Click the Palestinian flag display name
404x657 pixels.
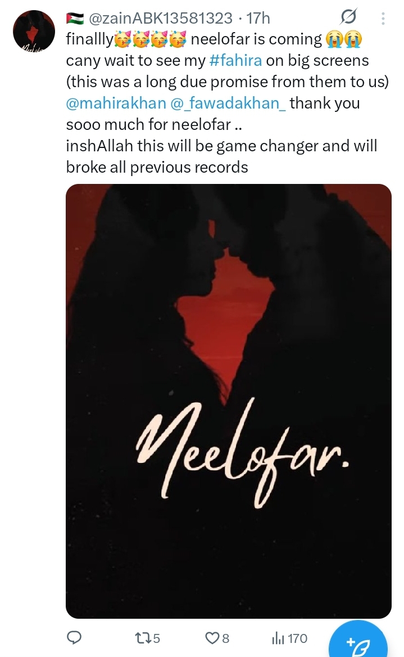[x=75, y=18]
